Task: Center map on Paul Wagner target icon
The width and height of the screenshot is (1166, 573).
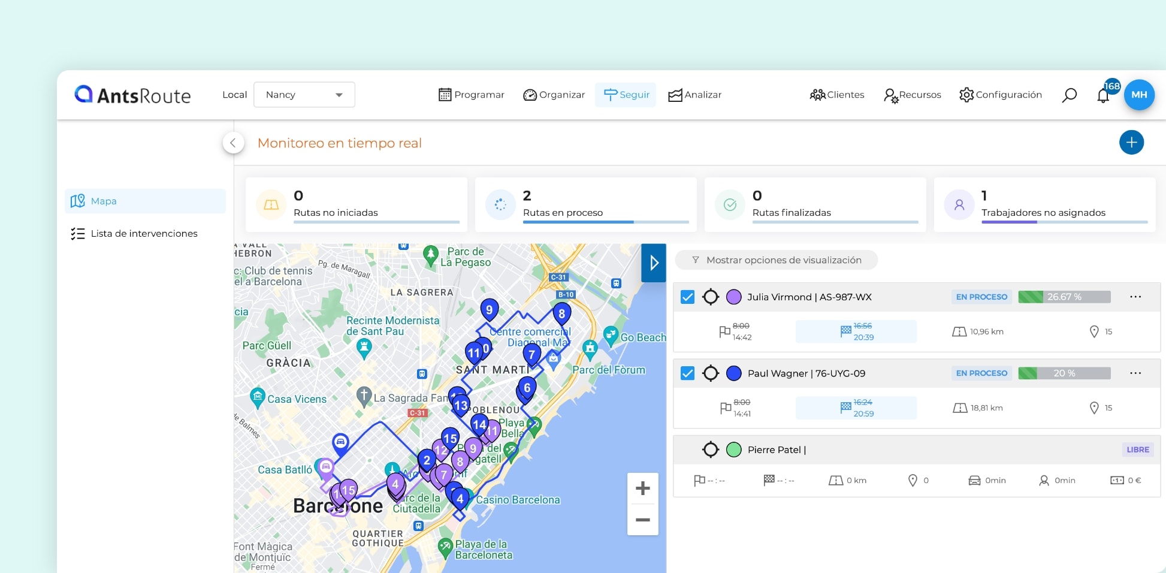Action: coord(711,373)
